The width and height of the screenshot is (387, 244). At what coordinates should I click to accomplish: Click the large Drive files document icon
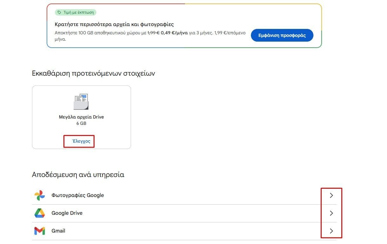click(x=81, y=102)
